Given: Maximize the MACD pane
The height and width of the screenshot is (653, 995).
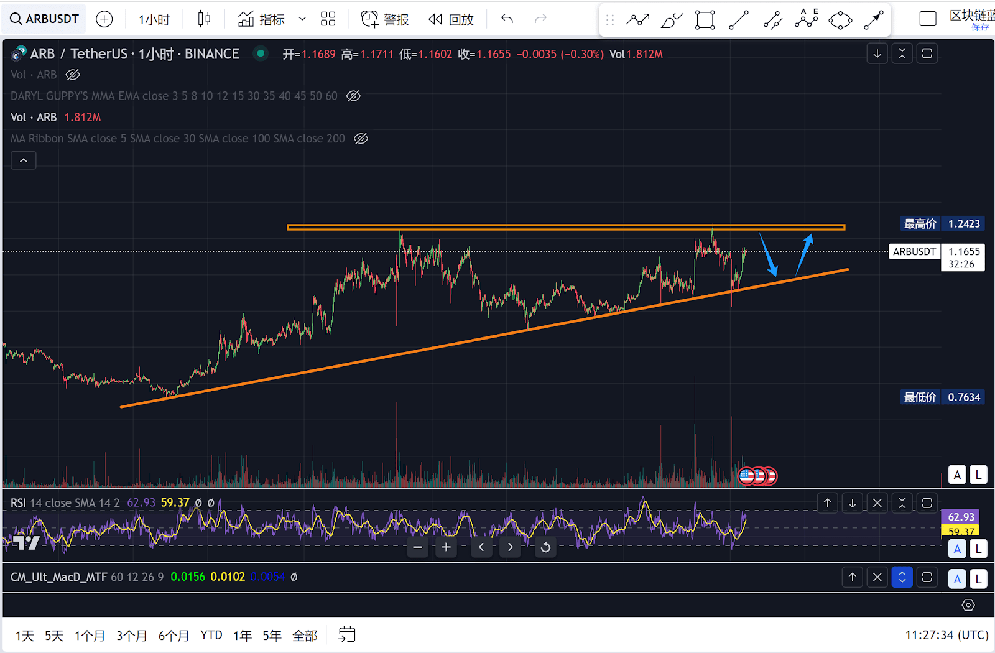Looking at the screenshot, I should (x=927, y=577).
